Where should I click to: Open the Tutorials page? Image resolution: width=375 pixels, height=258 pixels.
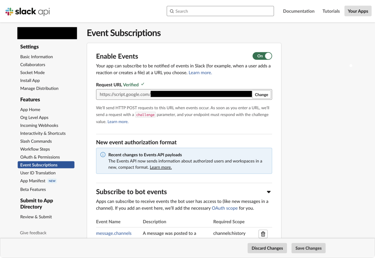331,11
